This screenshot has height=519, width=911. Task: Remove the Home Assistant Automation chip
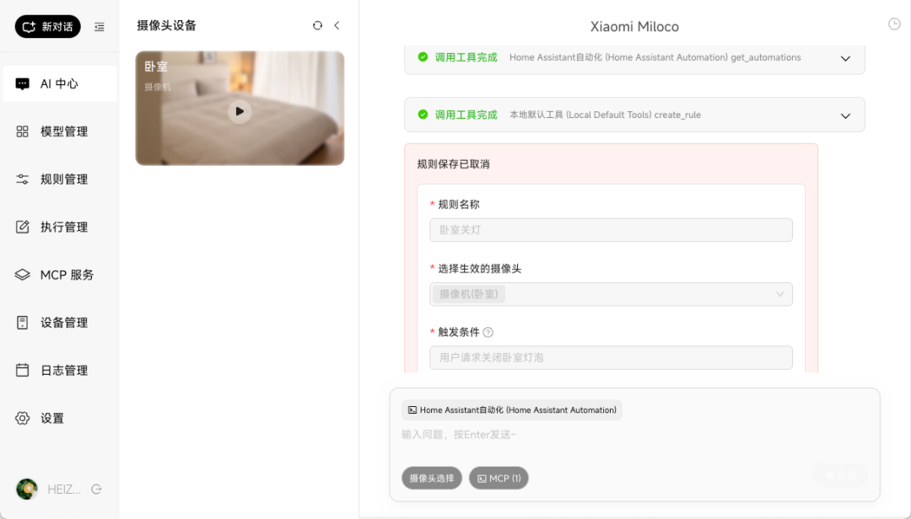(x=514, y=409)
